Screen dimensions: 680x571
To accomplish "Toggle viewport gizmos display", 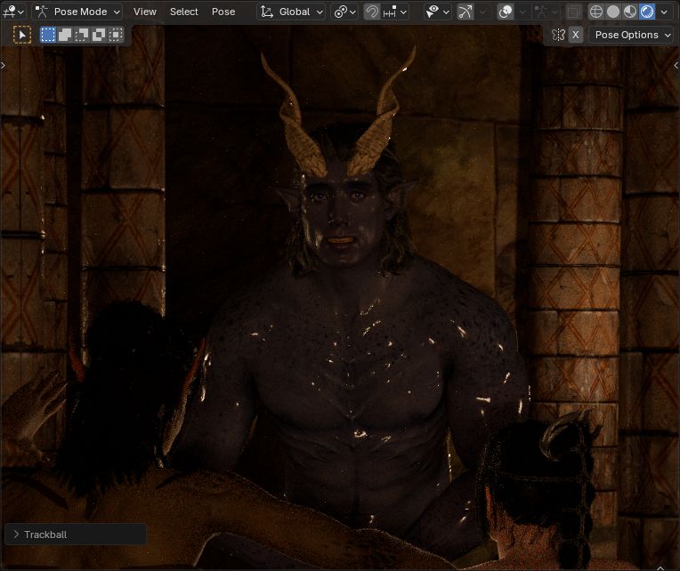I will coord(465,12).
